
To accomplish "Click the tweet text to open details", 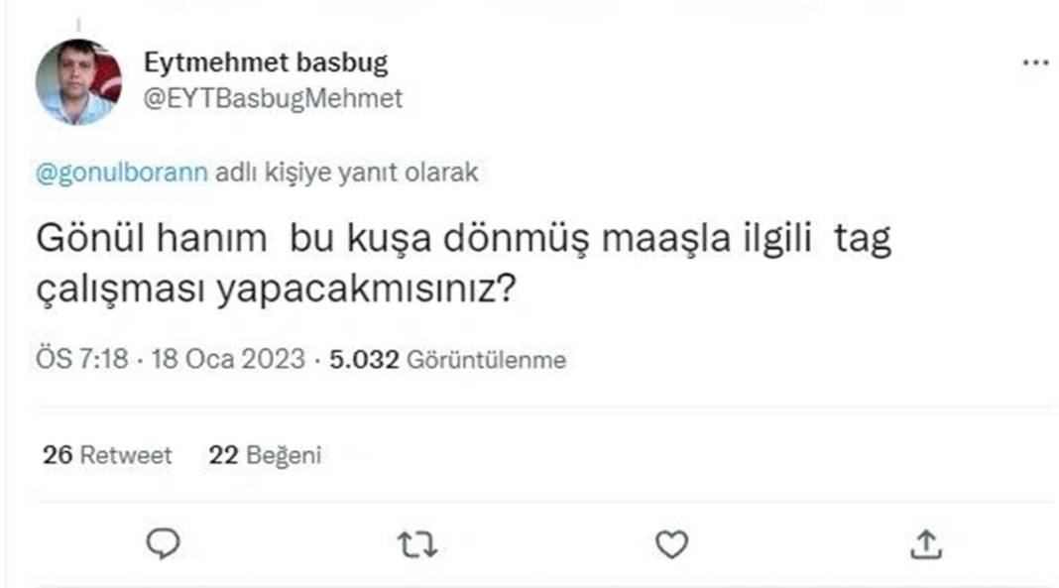I will pyautogui.click(x=397, y=260).
